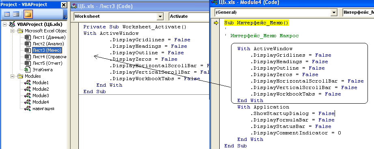Open Module1 in project tree

[41, 83]
